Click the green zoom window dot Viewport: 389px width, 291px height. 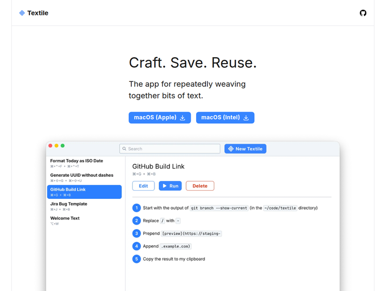click(x=63, y=145)
